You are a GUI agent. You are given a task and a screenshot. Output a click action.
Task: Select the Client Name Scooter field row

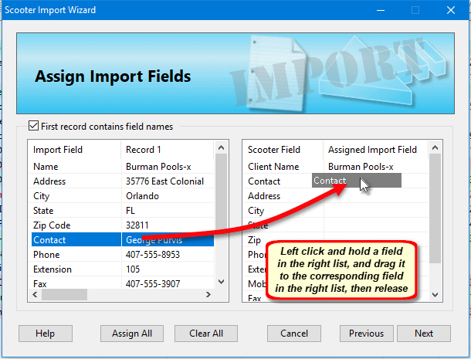[336, 167]
